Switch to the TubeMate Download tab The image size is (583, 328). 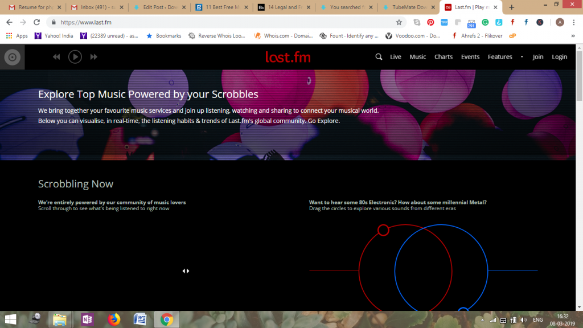408,7
